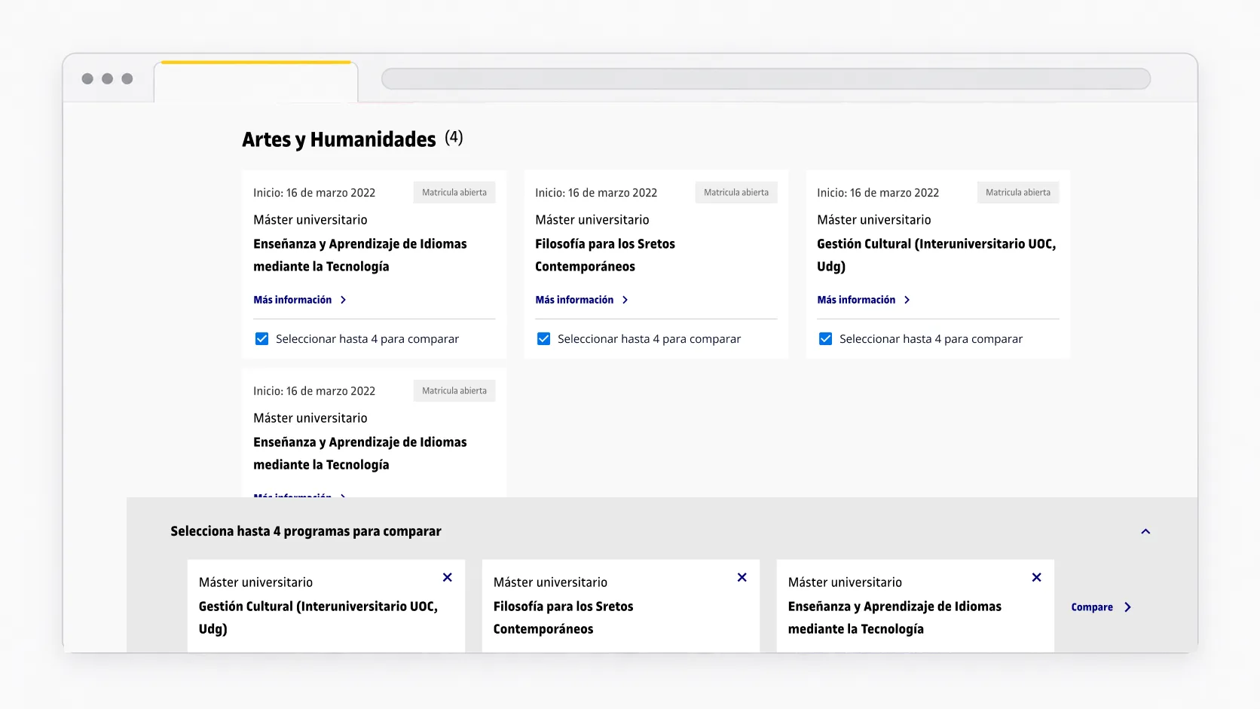Screen dimensions: 1260x709
Task: Open Más información for Filosofía para los Sretos
Action: coord(574,300)
